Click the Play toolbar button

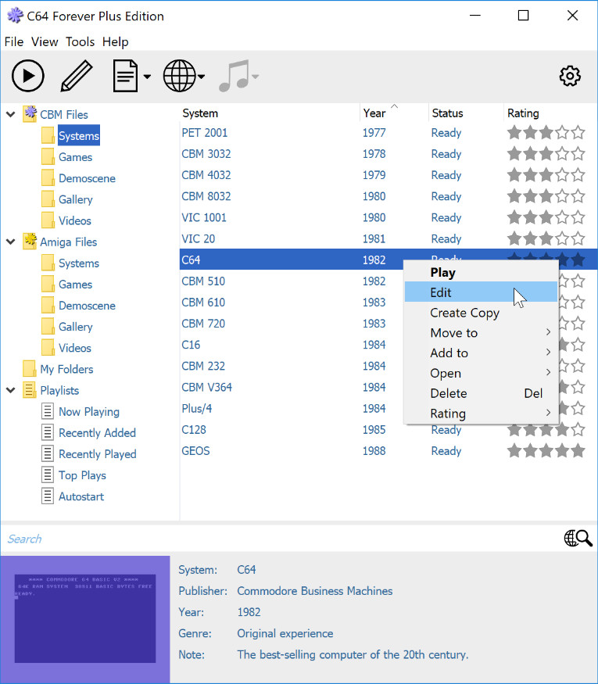(28, 76)
